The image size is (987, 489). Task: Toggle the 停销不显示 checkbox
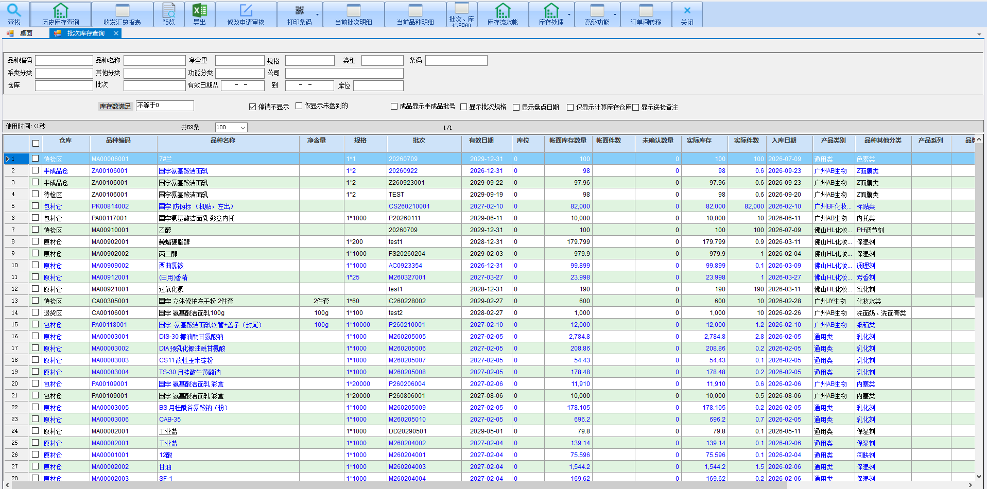(252, 107)
